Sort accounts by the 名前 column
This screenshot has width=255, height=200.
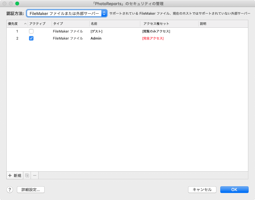[92, 24]
